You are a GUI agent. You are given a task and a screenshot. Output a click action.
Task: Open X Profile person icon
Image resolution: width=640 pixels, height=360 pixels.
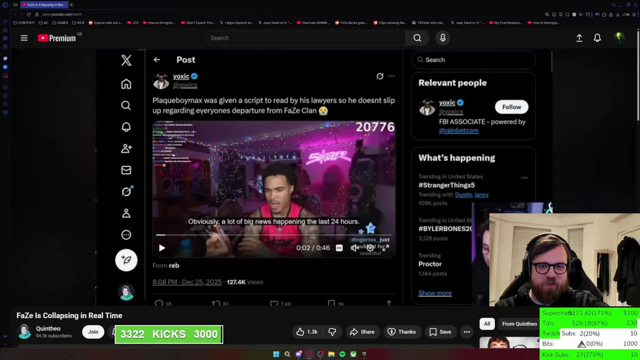click(126, 213)
